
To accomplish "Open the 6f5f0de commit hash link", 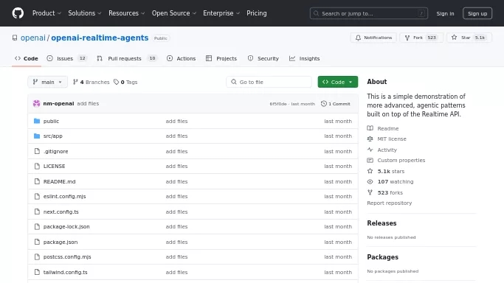I will (x=278, y=104).
